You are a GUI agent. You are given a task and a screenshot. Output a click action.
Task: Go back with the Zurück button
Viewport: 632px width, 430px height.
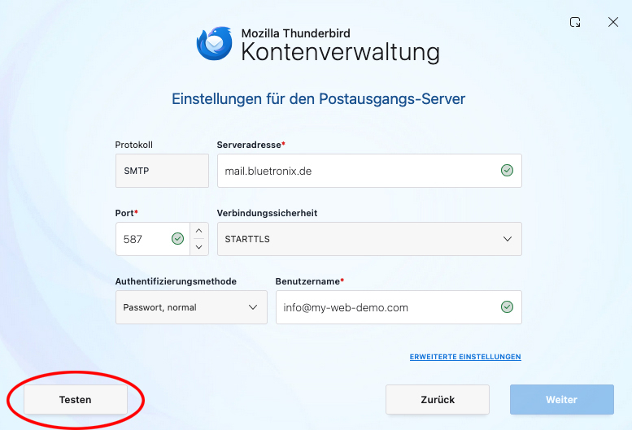438,399
